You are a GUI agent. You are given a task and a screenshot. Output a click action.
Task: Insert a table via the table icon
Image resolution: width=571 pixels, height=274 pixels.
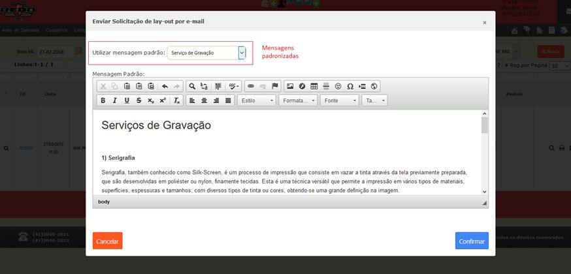pyautogui.click(x=314, y=86)
